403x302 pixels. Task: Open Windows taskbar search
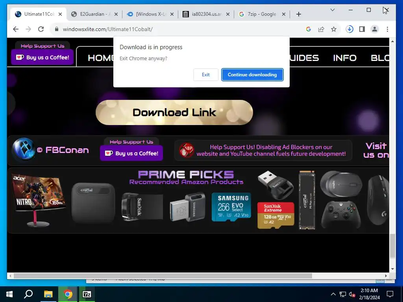(x=28, y=294)
